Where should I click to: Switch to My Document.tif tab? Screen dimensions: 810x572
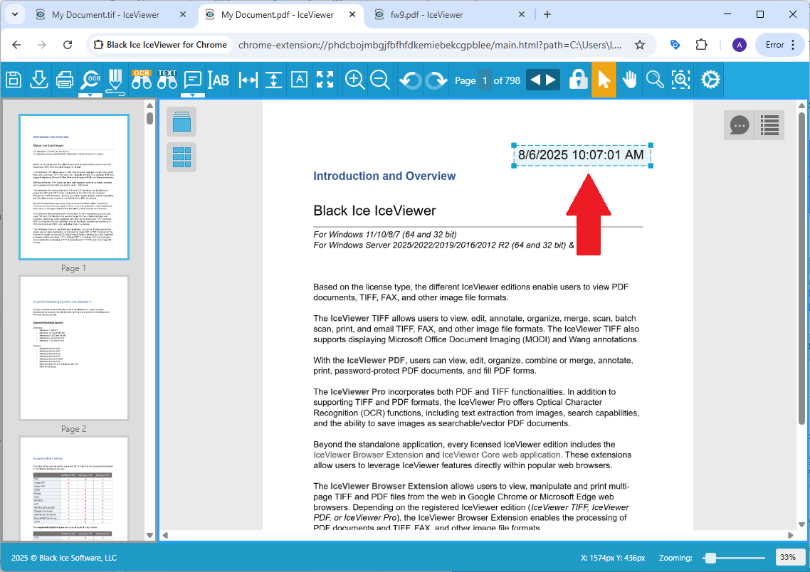(105, 14)
